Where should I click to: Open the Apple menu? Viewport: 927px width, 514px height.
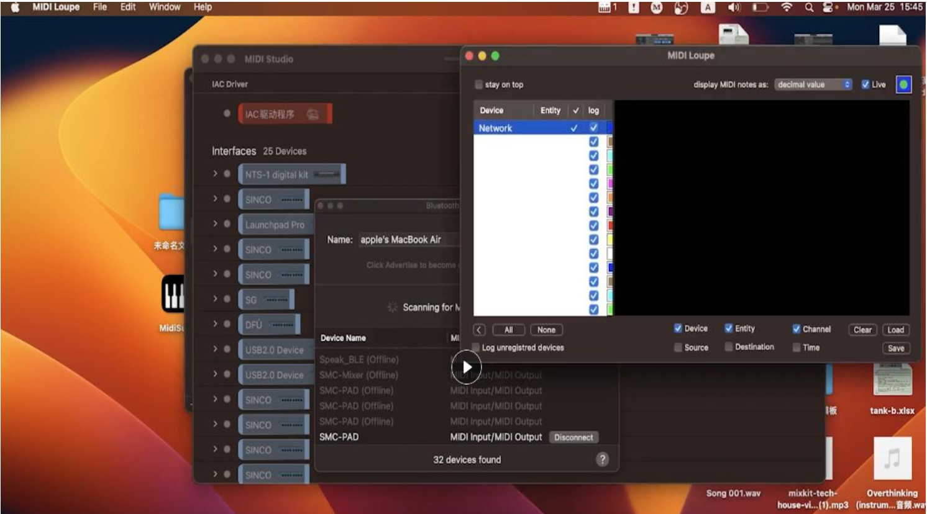(15, 7)
